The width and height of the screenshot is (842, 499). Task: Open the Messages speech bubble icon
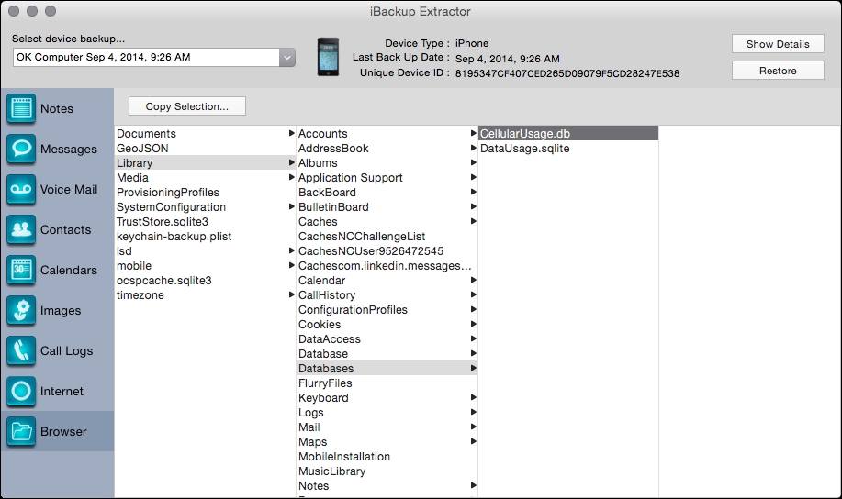coord(21,149)
